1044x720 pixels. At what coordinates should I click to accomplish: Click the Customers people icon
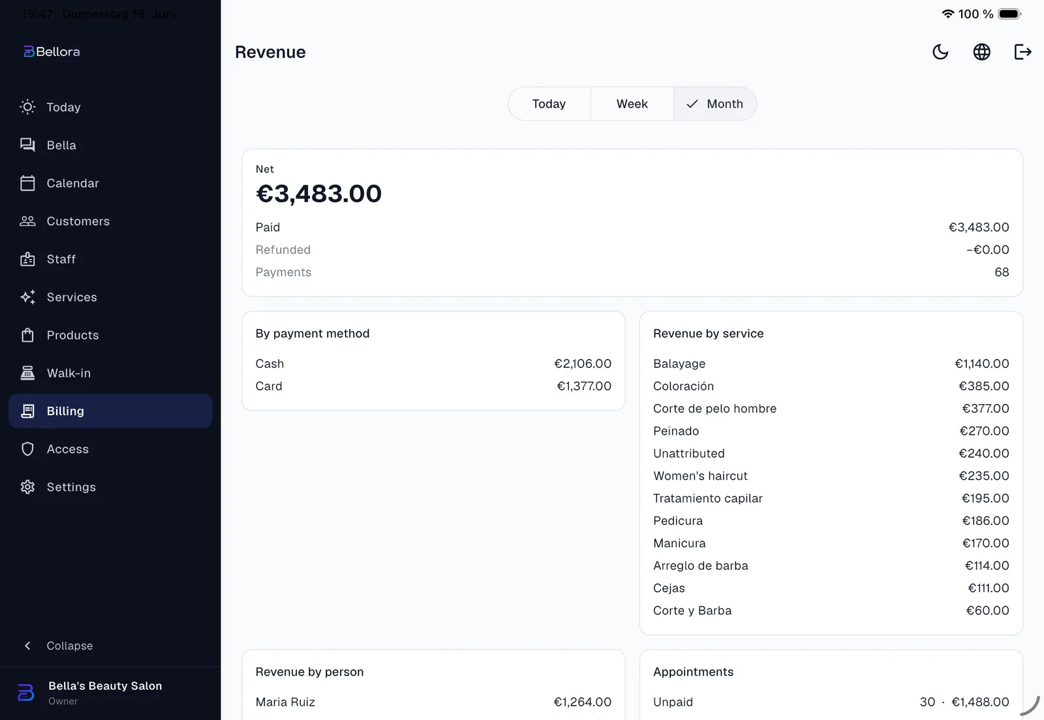(x=27, y=221)
